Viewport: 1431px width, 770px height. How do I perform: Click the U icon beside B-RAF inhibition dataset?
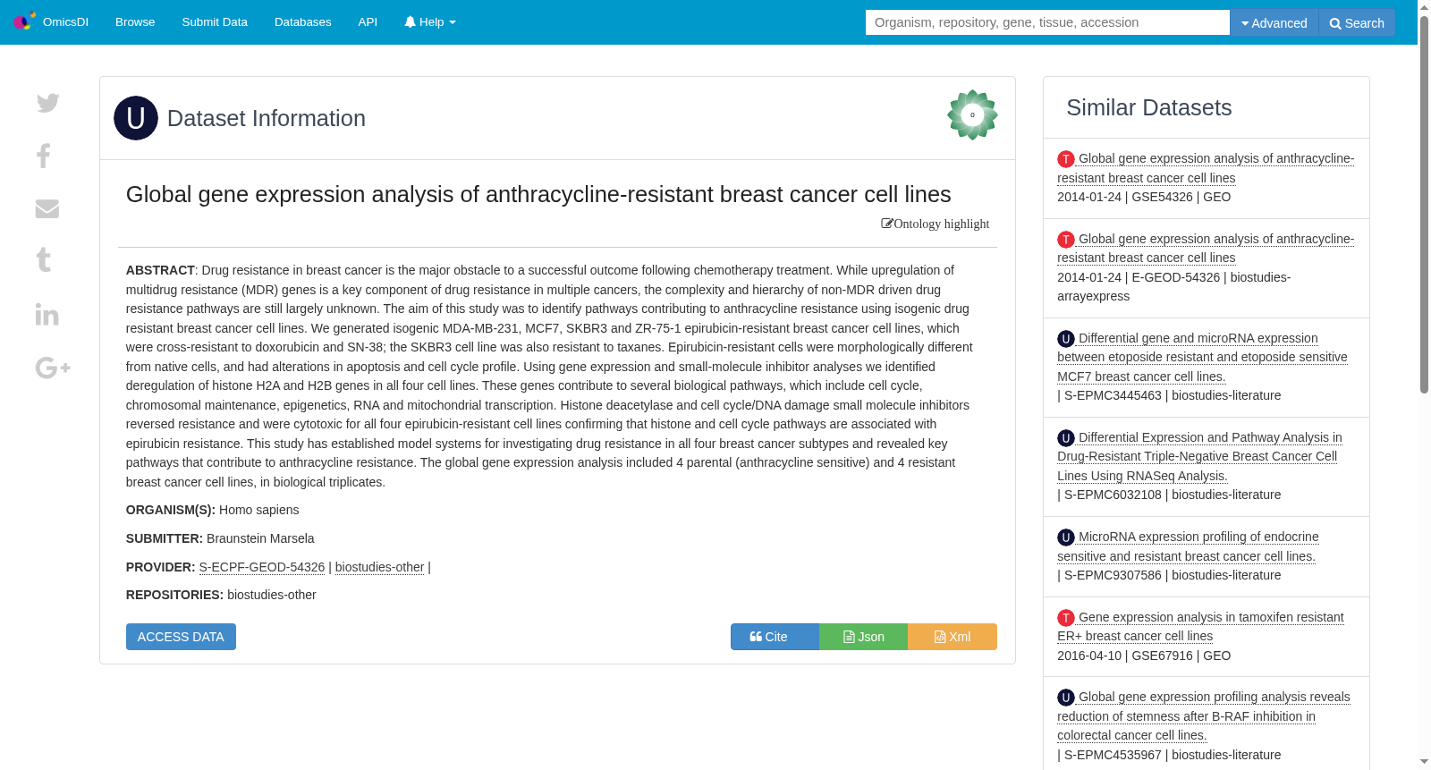1066,698
